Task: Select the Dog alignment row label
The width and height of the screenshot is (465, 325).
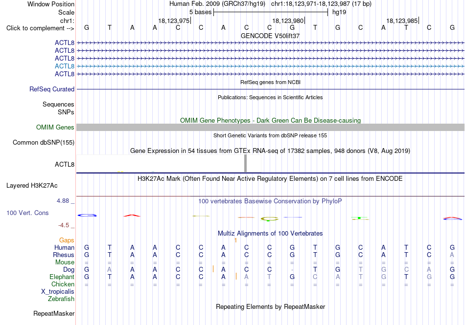Action: click(x=69, y=270)
